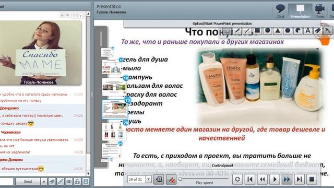Click the dotted selection tool in drawing toolbar
Viewport: 334px width, 188px height.
coord(227,31)
